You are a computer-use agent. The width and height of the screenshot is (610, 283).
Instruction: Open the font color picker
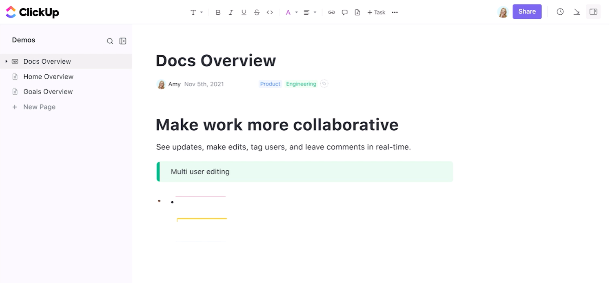pyautogui.click(x=291, y=12)
